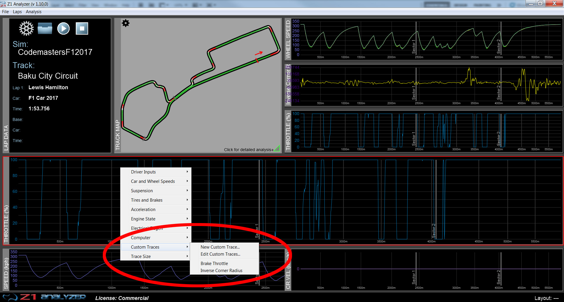Click the Wheel Speed trace panel
Image resolution: width=564 pixels, height=302 pixels.
coord(424,39)
